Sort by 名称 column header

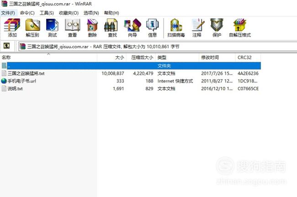click(49, 57)
